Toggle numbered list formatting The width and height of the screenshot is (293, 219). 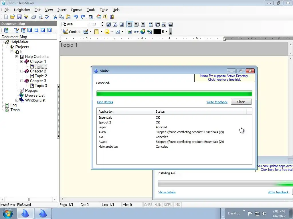[158, 25]
